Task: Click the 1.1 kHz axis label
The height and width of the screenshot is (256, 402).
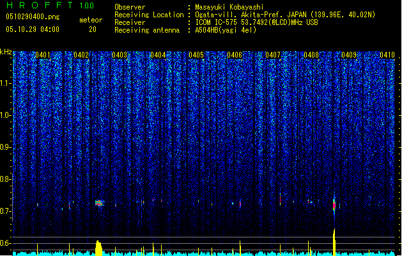Action: (x=6, y=83)
